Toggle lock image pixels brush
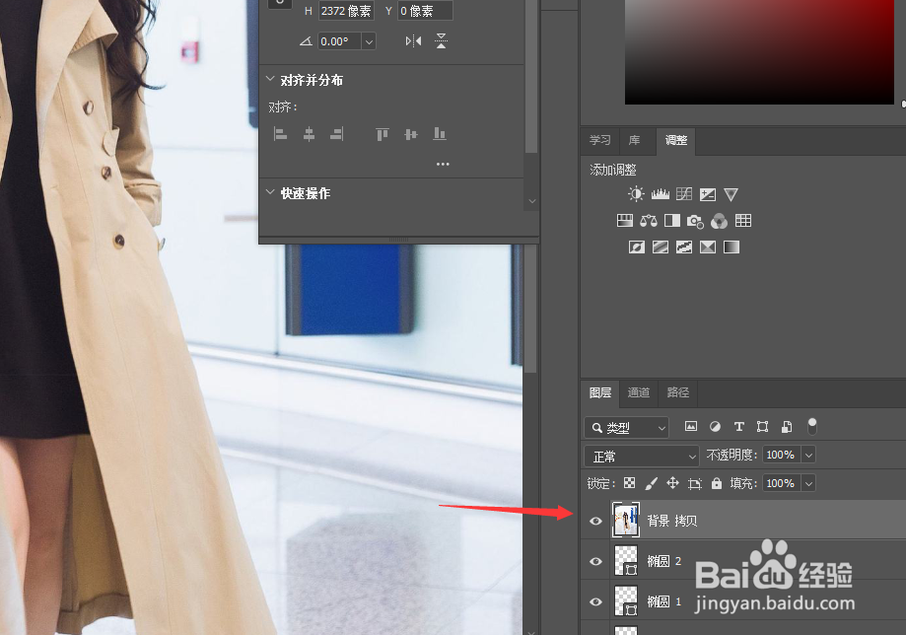Screen dimensions: 906x635 click(x=652, y=483)
